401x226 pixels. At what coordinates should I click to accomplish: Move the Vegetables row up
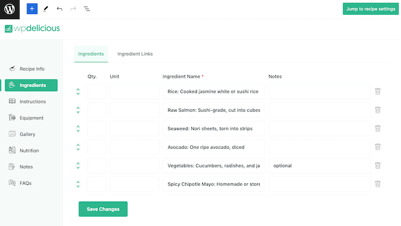pyautogui.click(x=78, y=163)
